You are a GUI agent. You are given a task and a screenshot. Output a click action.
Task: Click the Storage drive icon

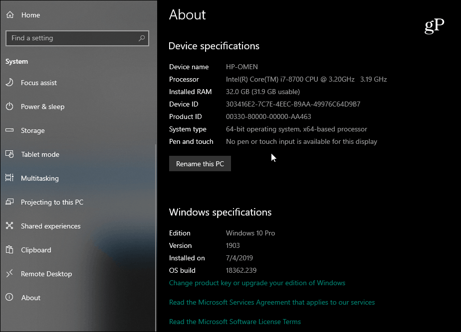(9, 130)
